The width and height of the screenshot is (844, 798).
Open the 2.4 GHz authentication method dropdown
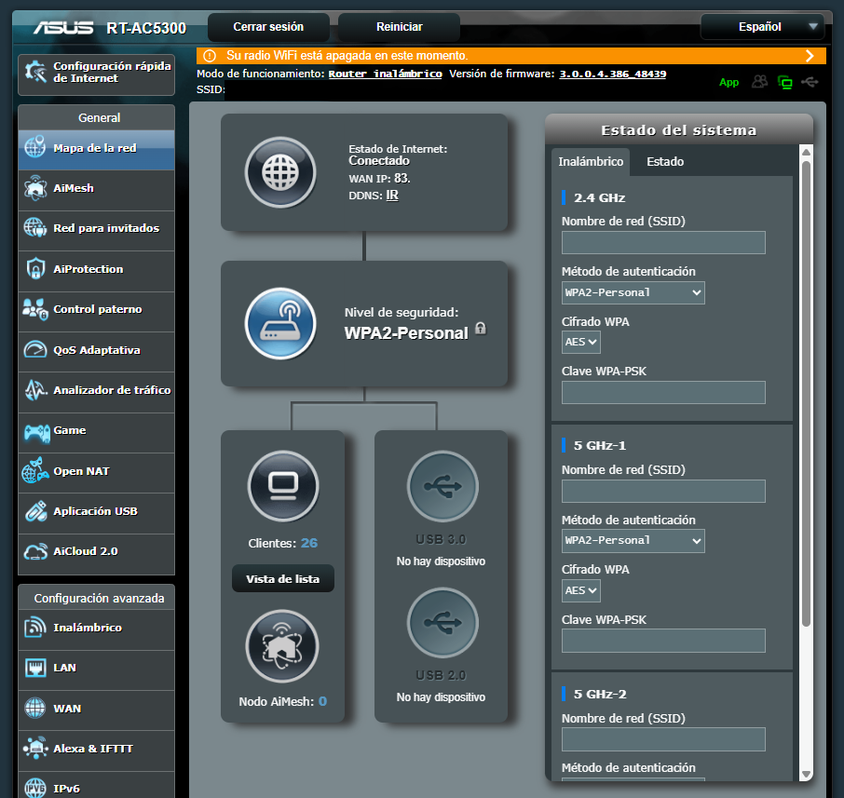pyautogui.click(x=633, y=292)
